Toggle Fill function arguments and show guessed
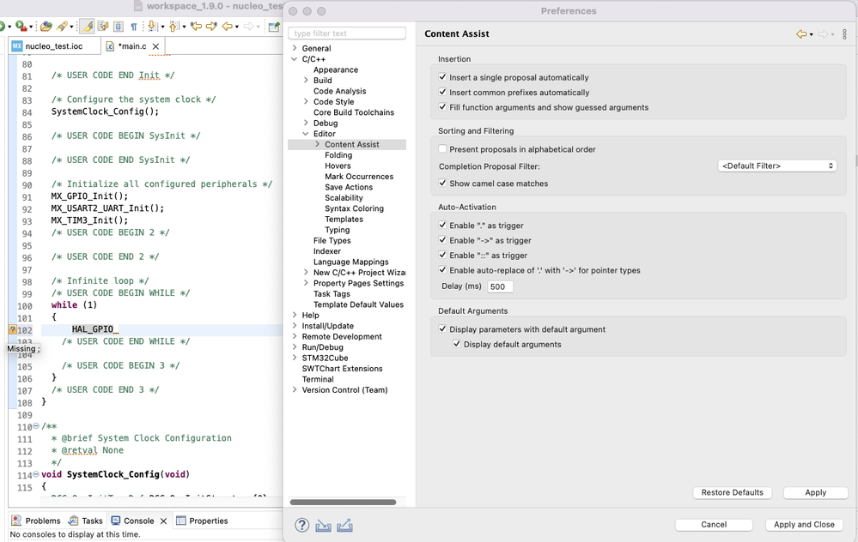This screenshot has height=542, width=858. pyautogui.click(x=442, y=107)
